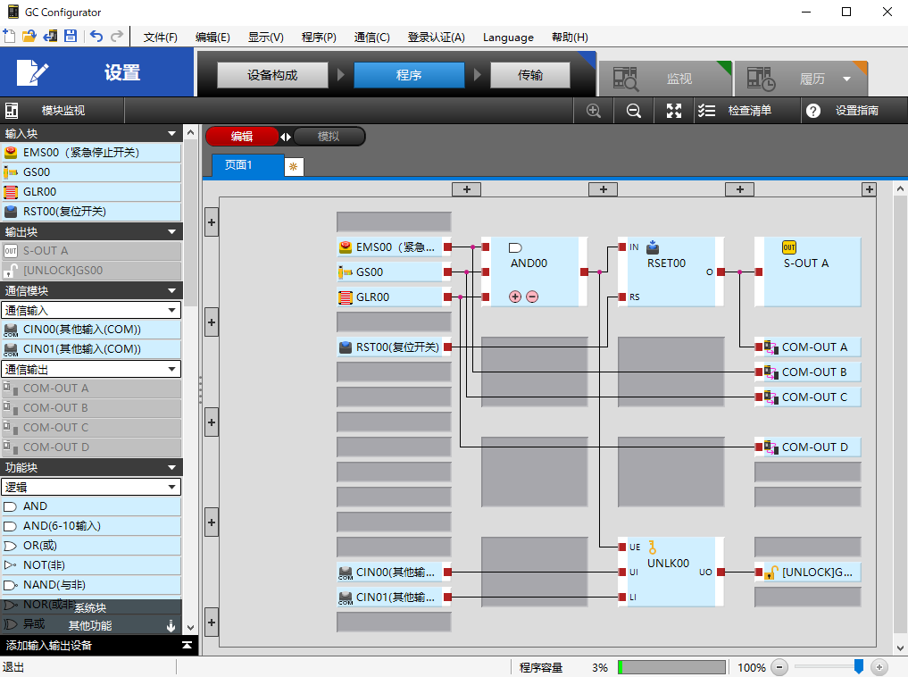Collapse the 添加输入输出设备 panel
This screenshot has height=677, width=908.
(187, 645)
